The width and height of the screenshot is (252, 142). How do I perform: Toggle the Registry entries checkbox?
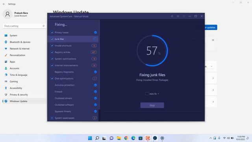click(52, 52)
